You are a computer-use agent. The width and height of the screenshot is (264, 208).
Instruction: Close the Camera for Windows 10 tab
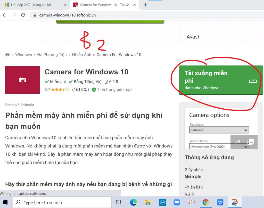coord(135,5)
